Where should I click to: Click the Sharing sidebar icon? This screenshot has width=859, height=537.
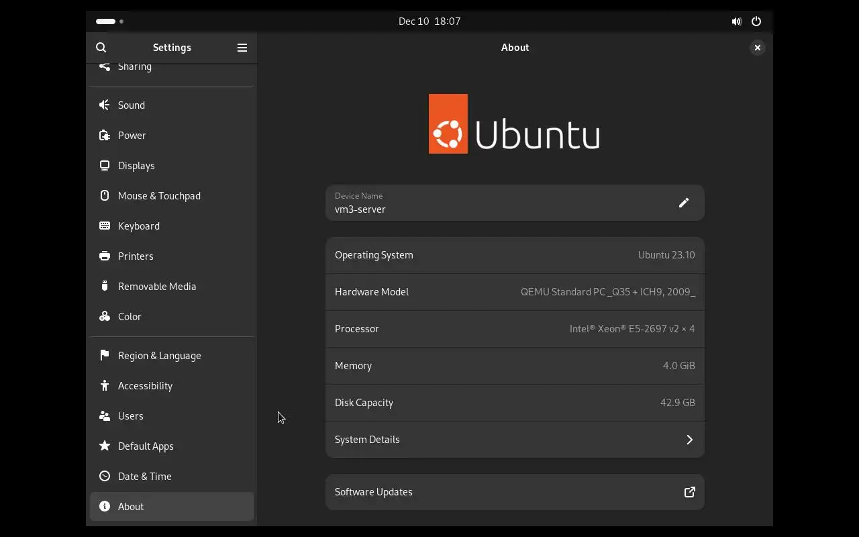pos(104,66)
